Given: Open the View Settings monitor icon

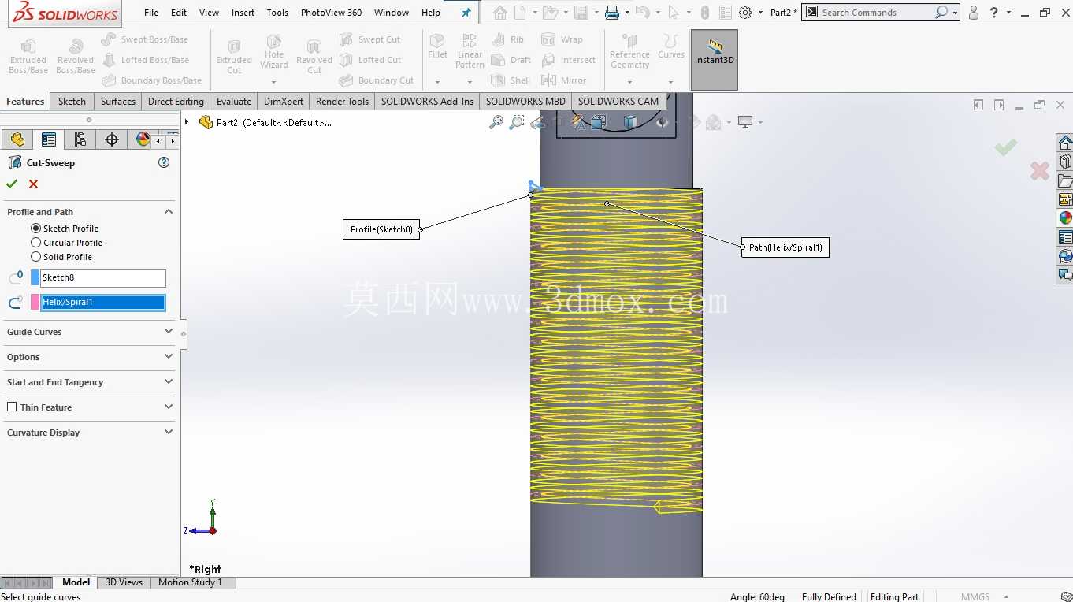Looking at the screenshot, I should [745, 122].
